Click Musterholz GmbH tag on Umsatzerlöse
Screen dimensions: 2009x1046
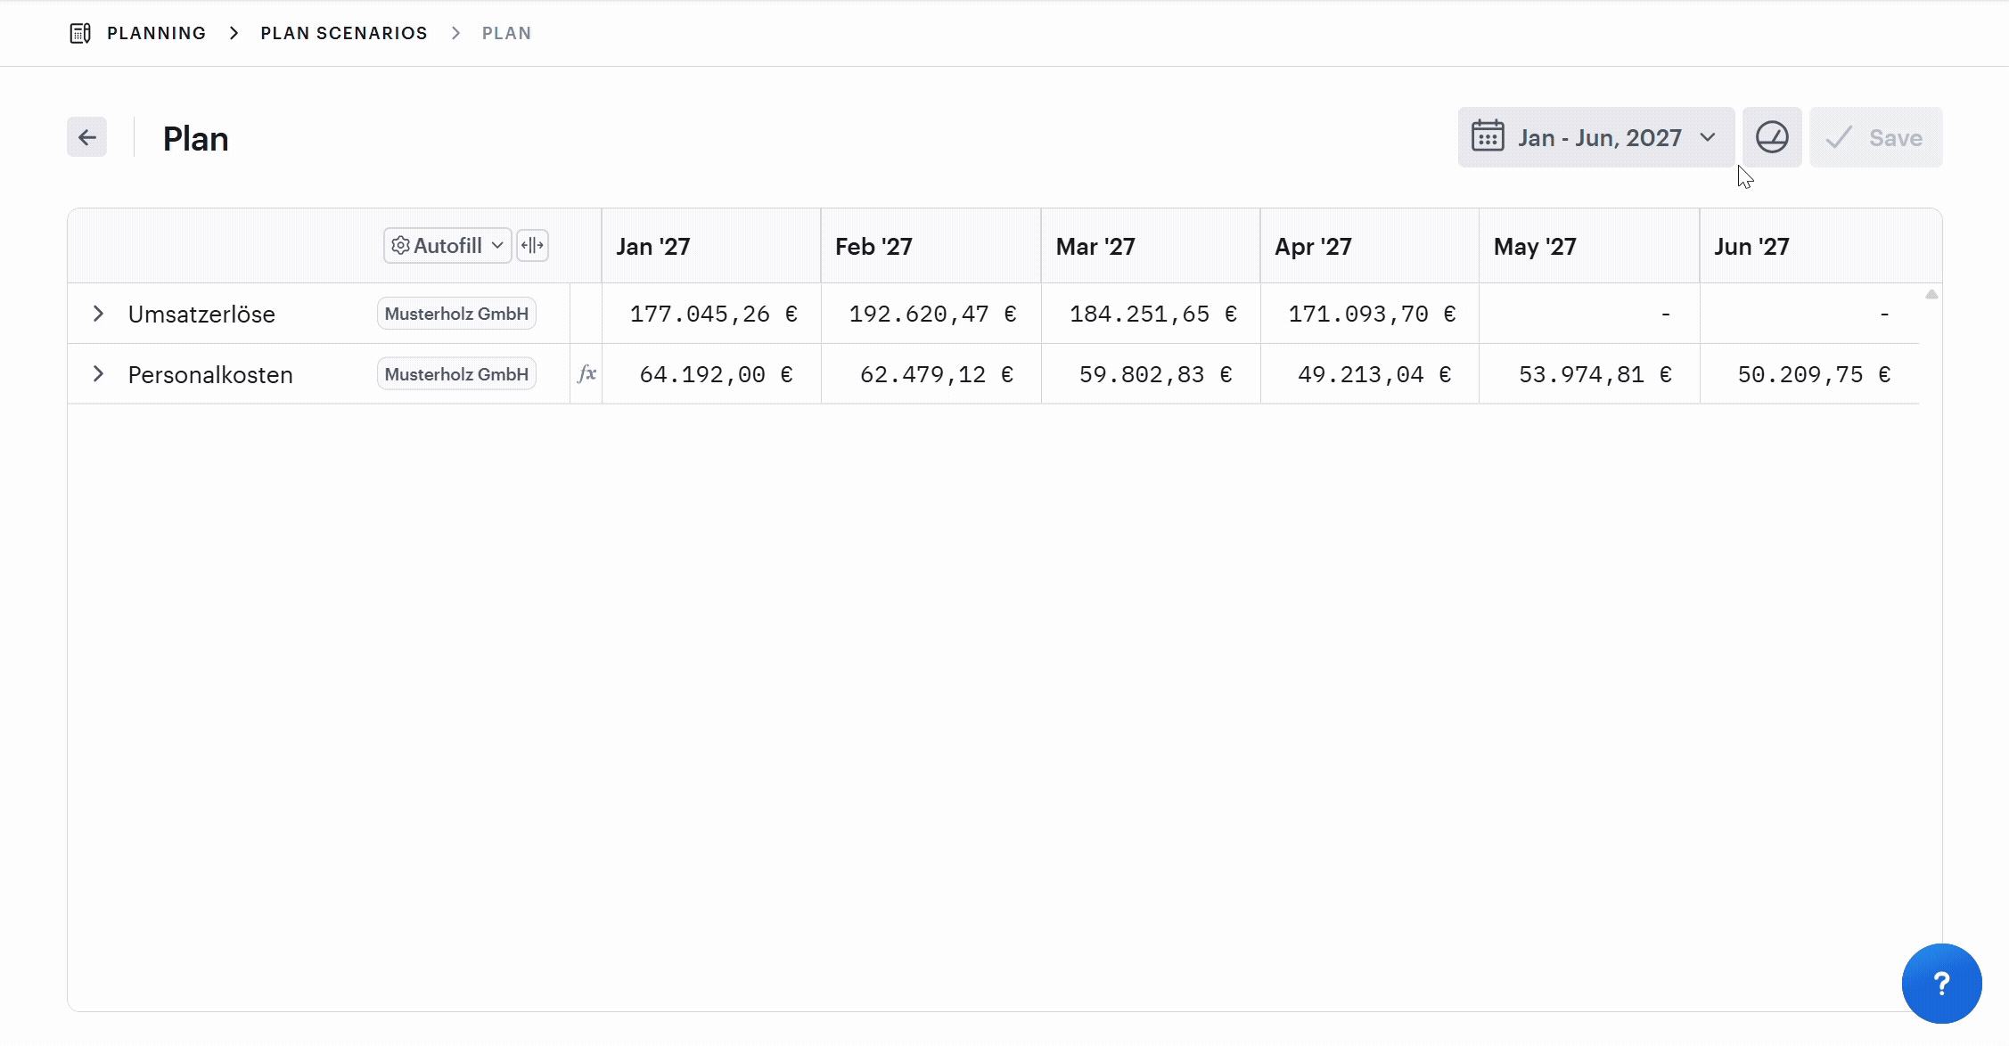coord(456,314)
